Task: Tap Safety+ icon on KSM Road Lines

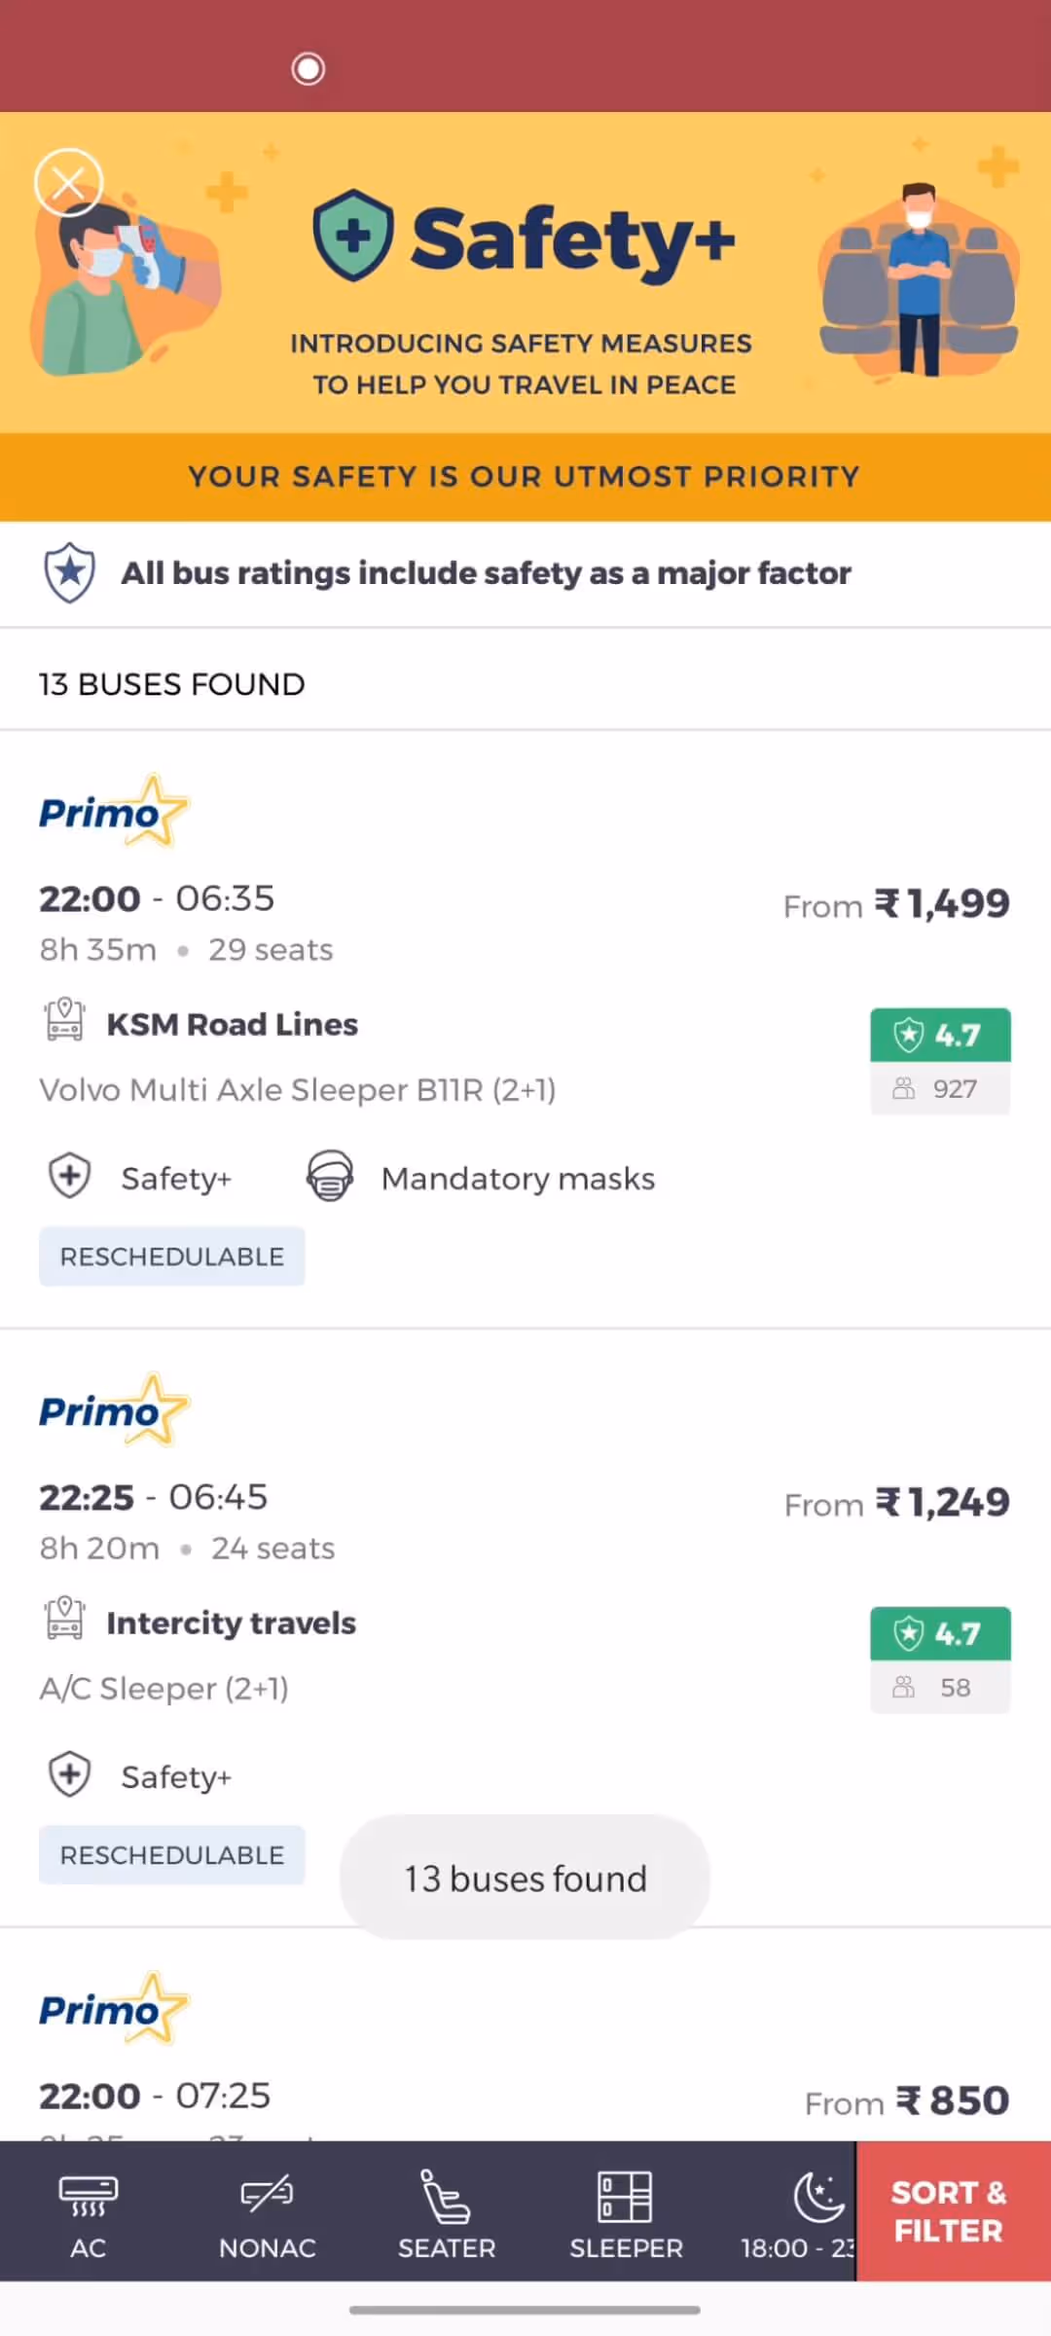Action: [x=70, y=1176]
